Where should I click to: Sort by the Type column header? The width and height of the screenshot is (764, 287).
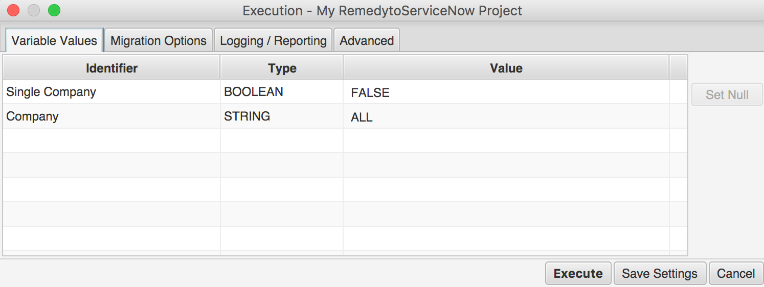282,68
